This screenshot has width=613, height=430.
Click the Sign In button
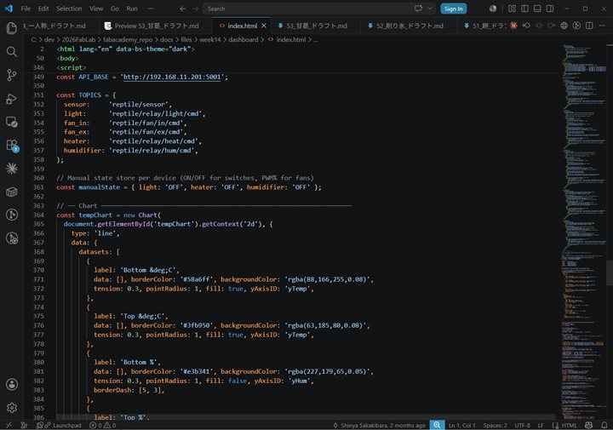[454, 9]
